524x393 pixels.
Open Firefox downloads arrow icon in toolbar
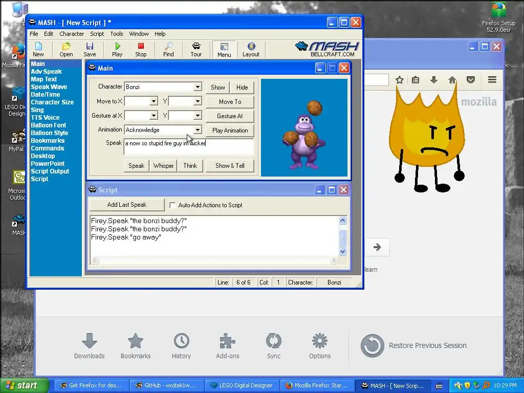click(x=434, y=80)
